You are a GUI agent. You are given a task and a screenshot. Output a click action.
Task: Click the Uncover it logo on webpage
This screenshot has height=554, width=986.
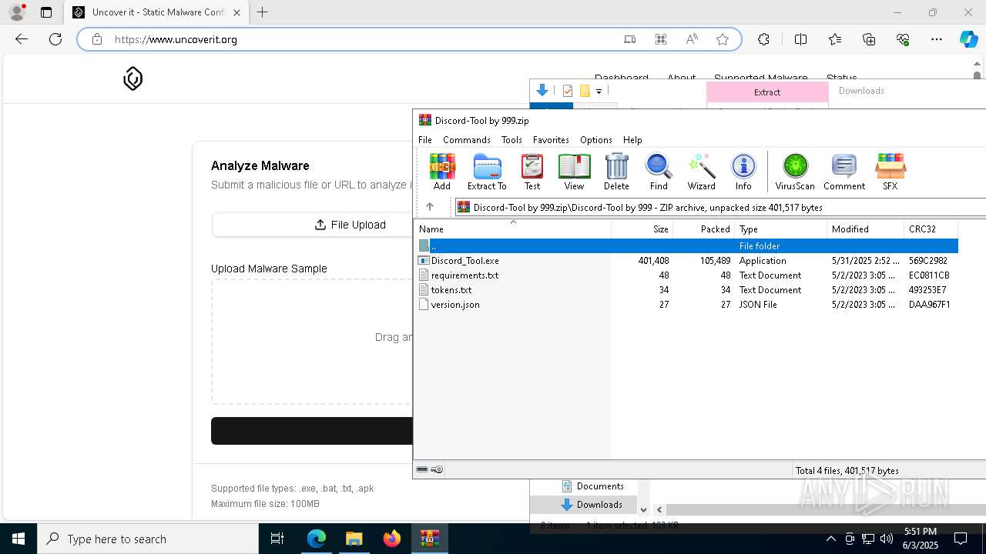click(x=133, y=78)
